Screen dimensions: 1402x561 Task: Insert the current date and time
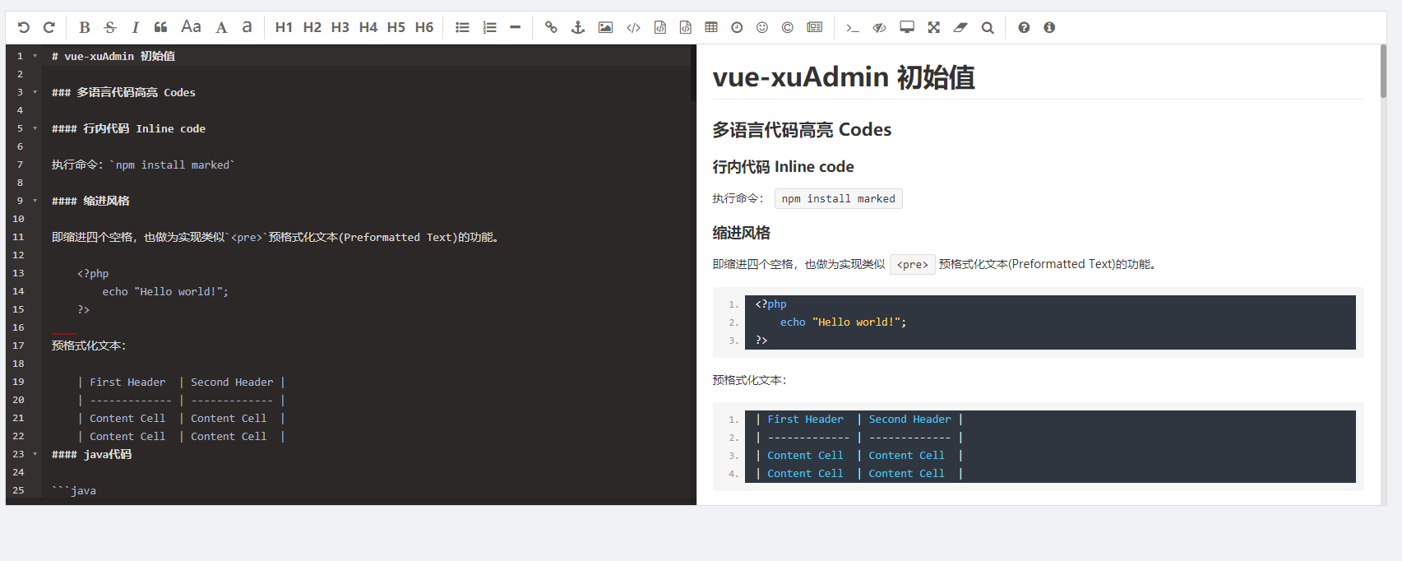[737, 27]
